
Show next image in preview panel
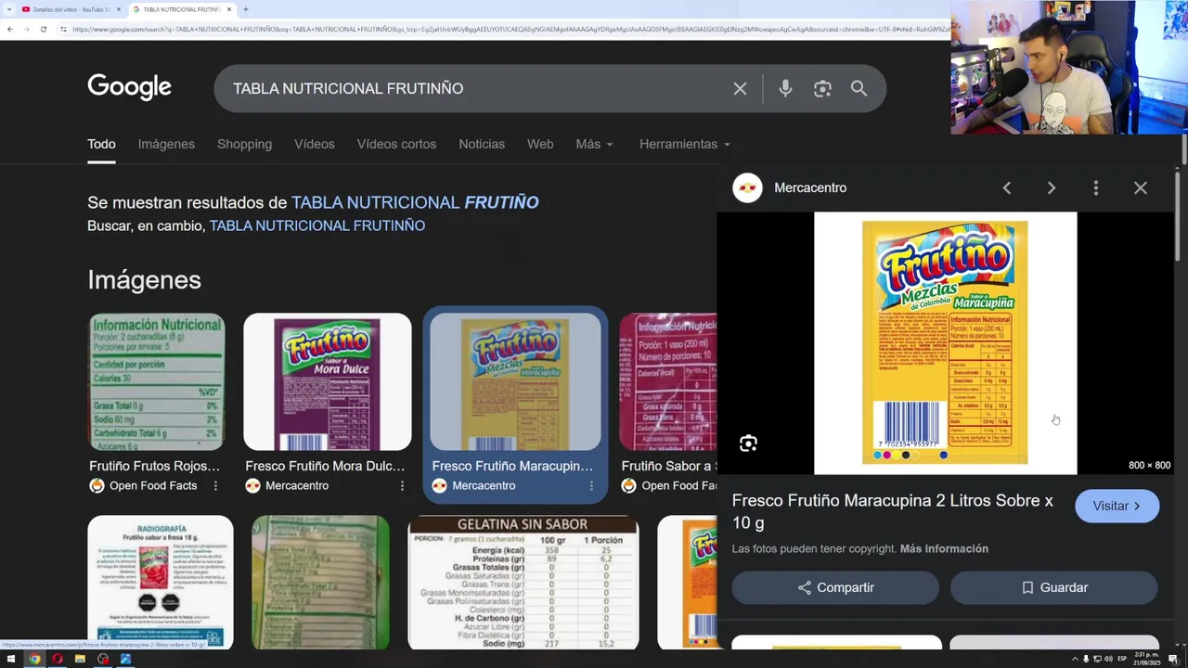pyautogui.click(x=1051, y=187)
